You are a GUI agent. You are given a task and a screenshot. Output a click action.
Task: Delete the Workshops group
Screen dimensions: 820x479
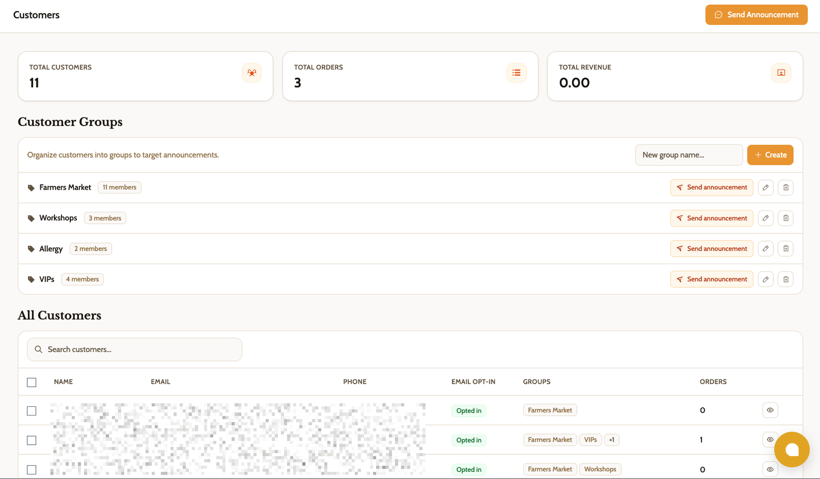click(786, 218)
